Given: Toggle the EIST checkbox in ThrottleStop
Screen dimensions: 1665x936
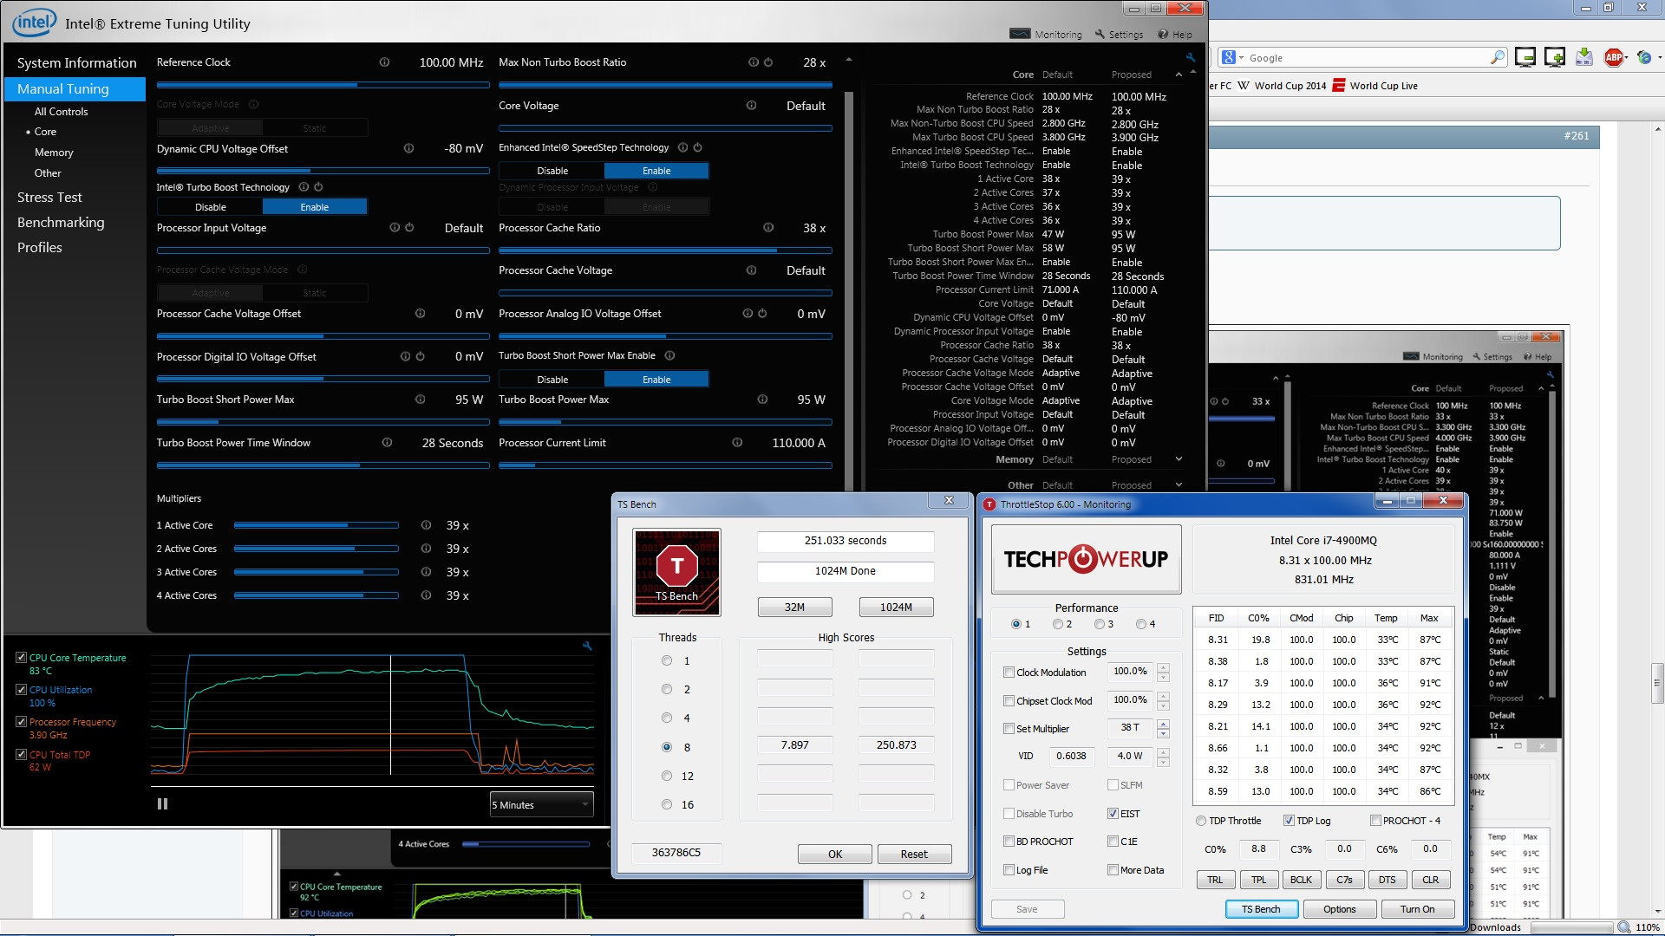Looking at the screenshot, I should [x=1113, y=814].
